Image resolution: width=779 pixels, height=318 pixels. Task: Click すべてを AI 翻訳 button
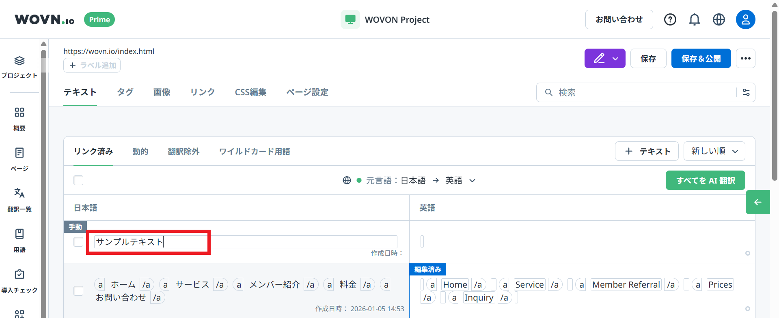click(x=705, y=180)
